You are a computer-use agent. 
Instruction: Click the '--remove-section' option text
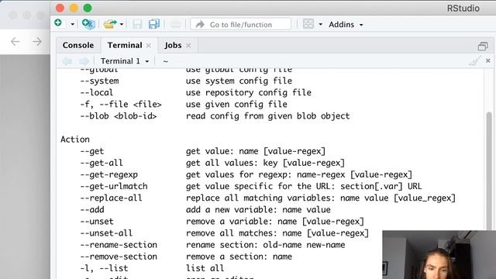[119, 257]
